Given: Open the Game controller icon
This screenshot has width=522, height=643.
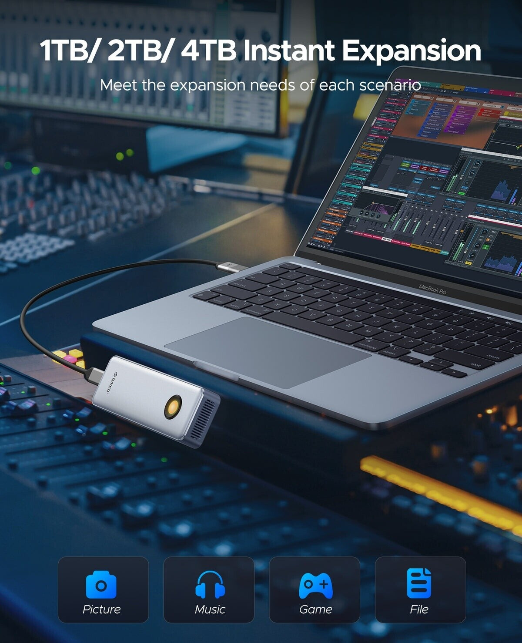Looking at the screenshot, I should coord(315,585).
